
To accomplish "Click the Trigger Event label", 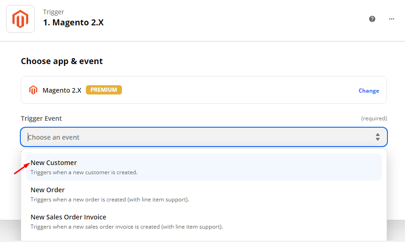I will click(41, 118).
